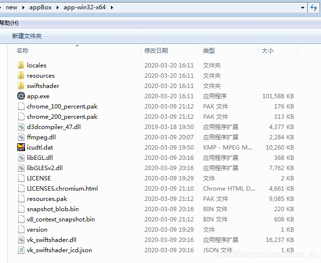The image size is (321, 263).
Task: Go to the new breadcrumb folder
Action: pyautogui.click(x=11, y=7)
